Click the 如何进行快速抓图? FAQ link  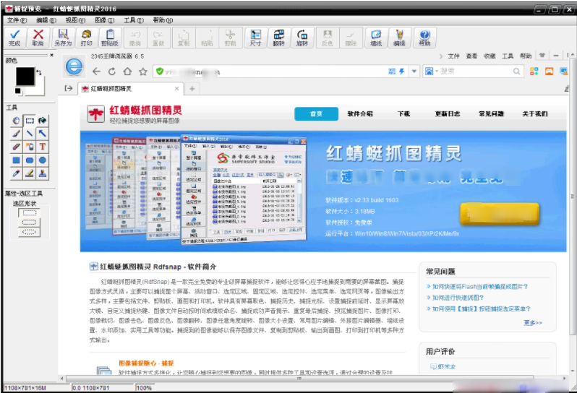458,298
